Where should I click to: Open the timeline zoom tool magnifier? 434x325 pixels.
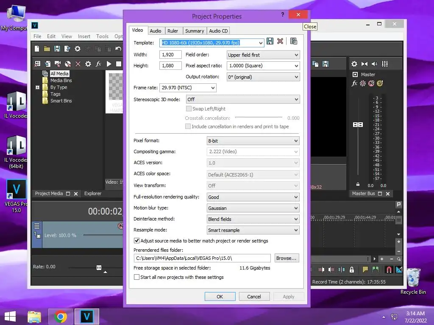(399, 259)
